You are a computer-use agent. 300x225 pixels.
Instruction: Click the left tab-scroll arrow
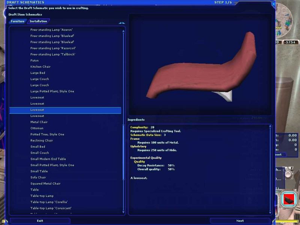120,23
